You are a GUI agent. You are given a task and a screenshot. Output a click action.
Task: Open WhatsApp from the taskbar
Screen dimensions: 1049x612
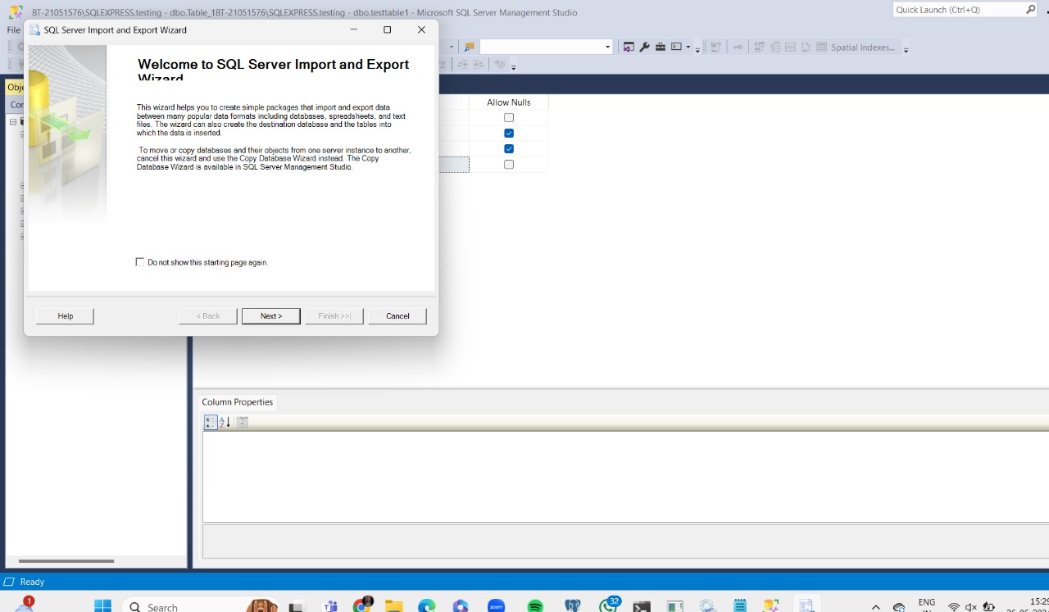pos(608,605)
